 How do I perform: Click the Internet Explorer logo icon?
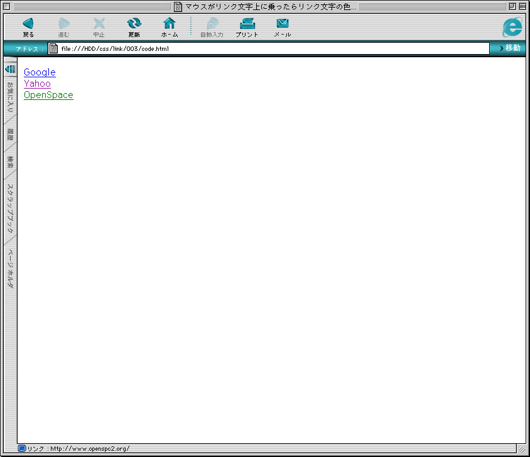click(512, 26)
